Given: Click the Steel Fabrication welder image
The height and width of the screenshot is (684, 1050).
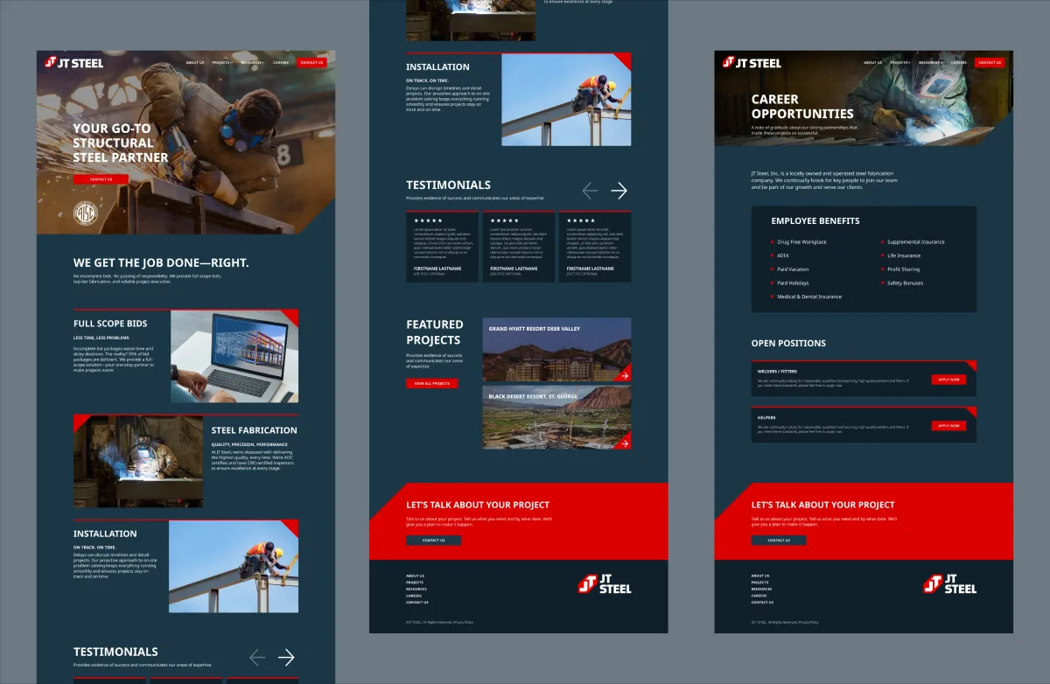Looking at the screenshot, I should coord(138,461).
